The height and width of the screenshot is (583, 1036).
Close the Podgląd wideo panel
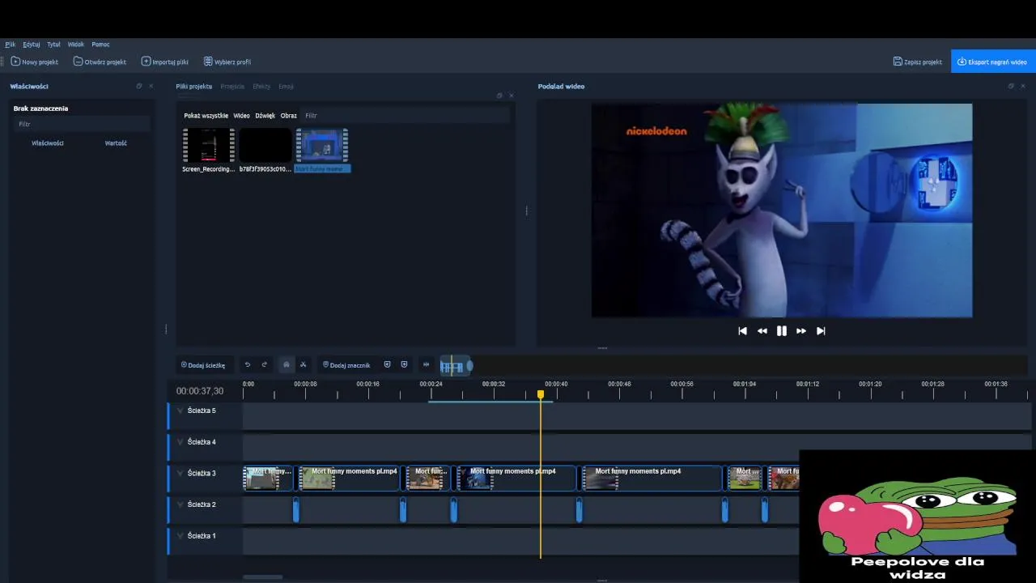tap(1022, 86)
